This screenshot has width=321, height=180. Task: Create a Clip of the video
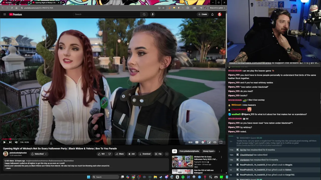158,154
